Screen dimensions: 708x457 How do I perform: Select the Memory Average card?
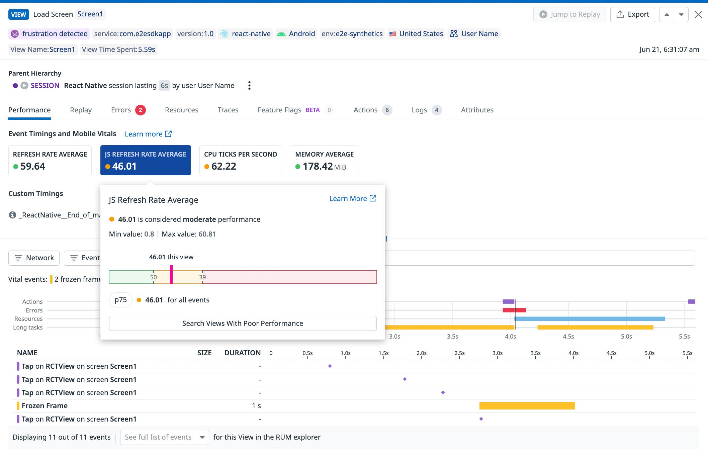tap(324, 160)
